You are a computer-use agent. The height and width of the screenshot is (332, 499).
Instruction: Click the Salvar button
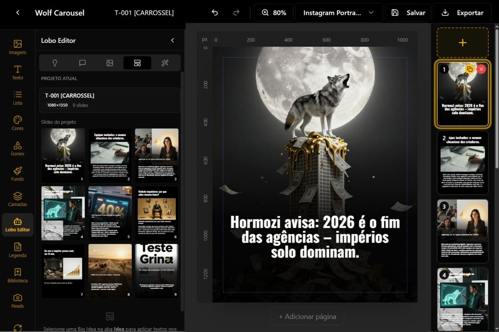408,13
